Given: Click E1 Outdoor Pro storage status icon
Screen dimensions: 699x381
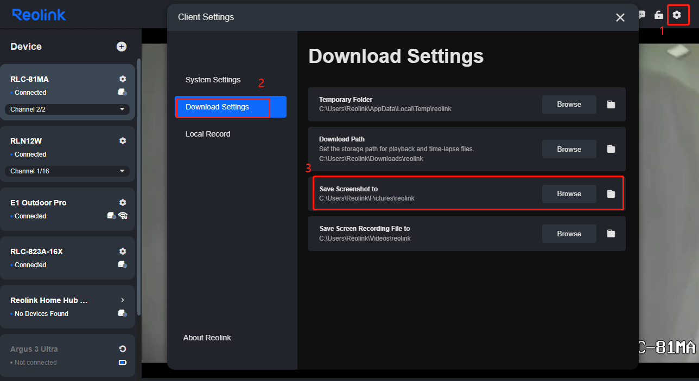Looking at the screenshot, I should point(111,216).
